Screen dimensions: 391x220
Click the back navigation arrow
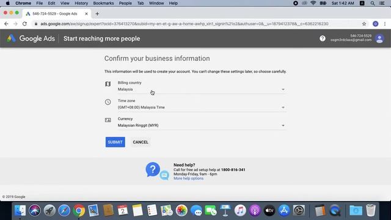pyautogui.click(x=6, y=24)
